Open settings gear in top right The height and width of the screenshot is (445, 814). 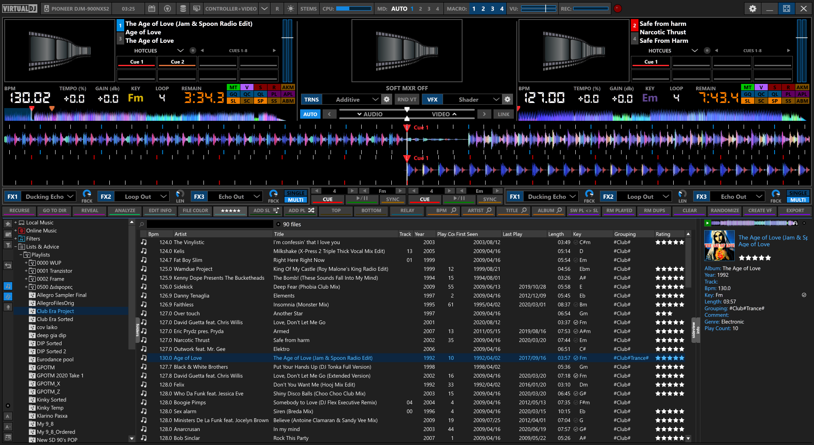[x=753, y=8]
